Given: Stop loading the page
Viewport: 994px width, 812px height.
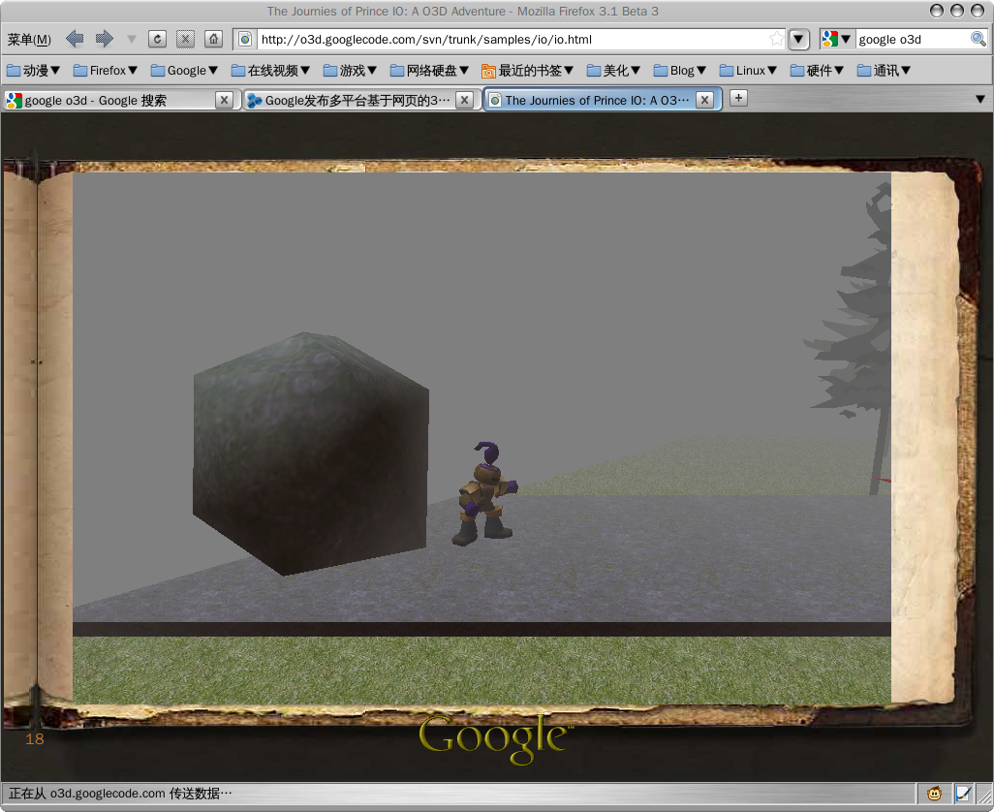Looking at the screenshot, I should (185, 40).
